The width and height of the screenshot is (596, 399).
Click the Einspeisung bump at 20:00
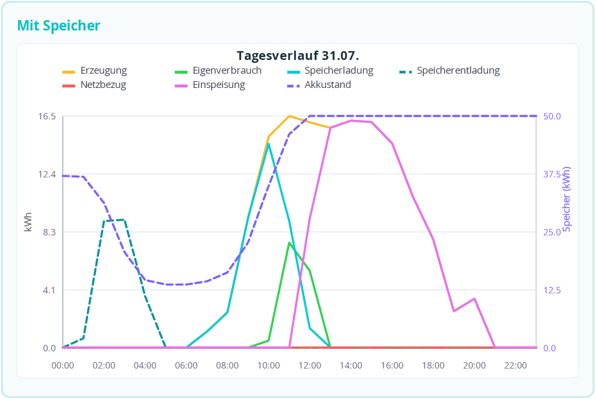[x=475, y=299]
